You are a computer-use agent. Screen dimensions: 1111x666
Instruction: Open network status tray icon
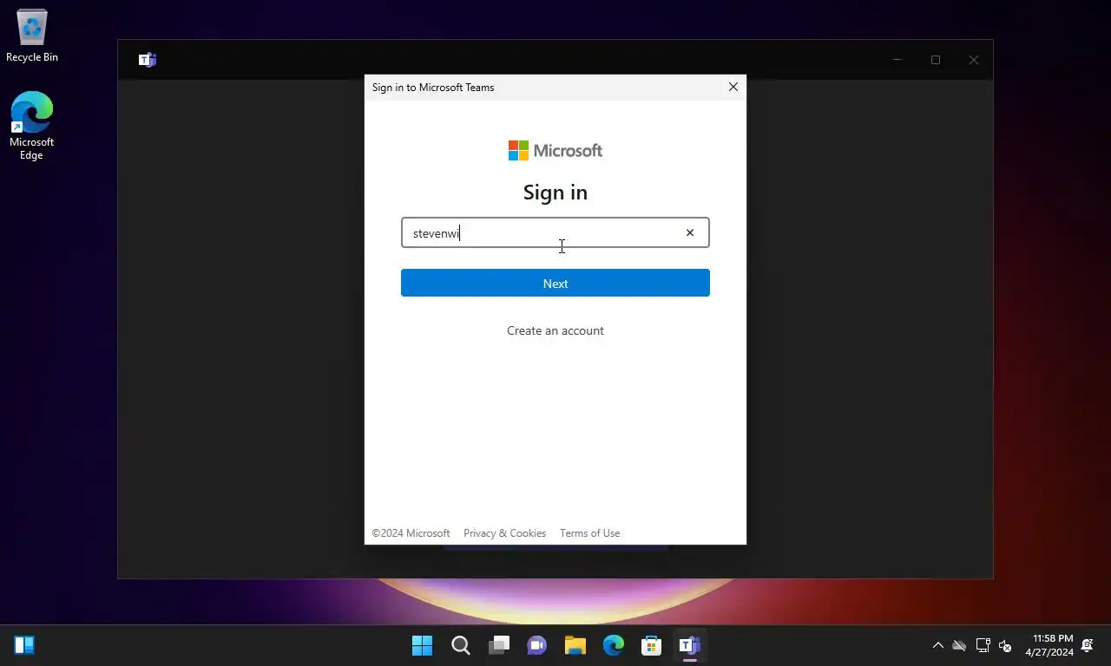click(x=983, y=645)
